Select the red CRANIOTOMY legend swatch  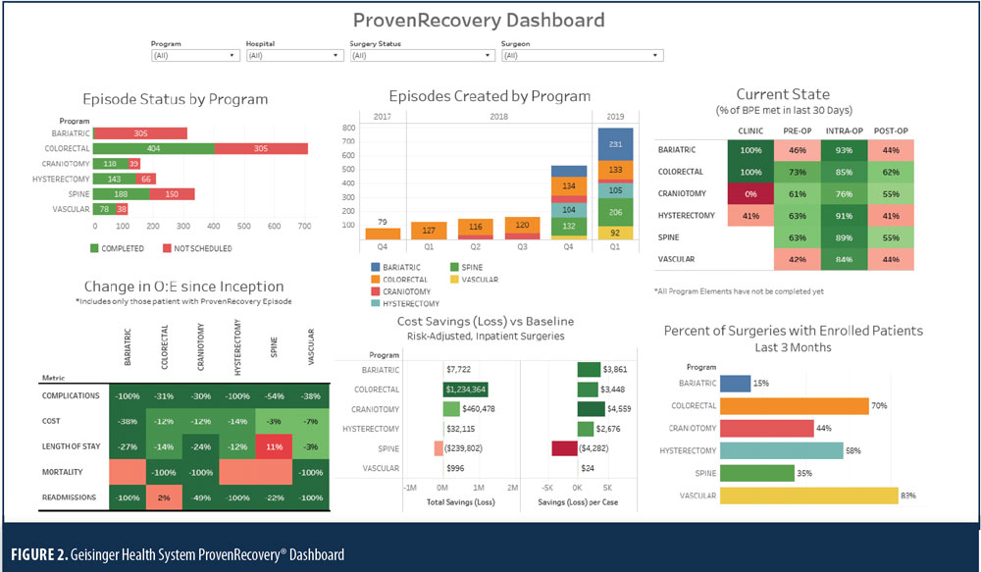[x=376, y=291]
